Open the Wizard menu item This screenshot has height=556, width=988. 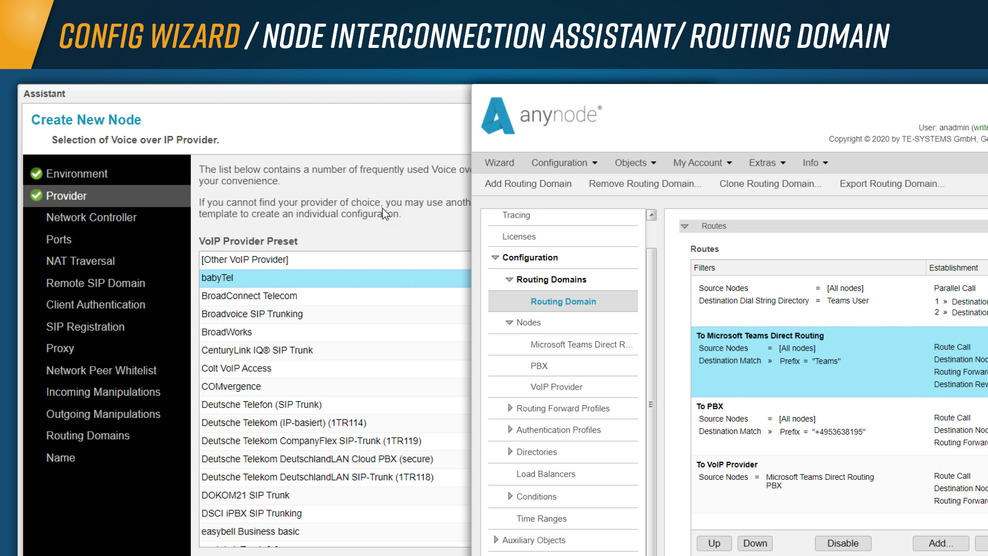pos(499,163)
